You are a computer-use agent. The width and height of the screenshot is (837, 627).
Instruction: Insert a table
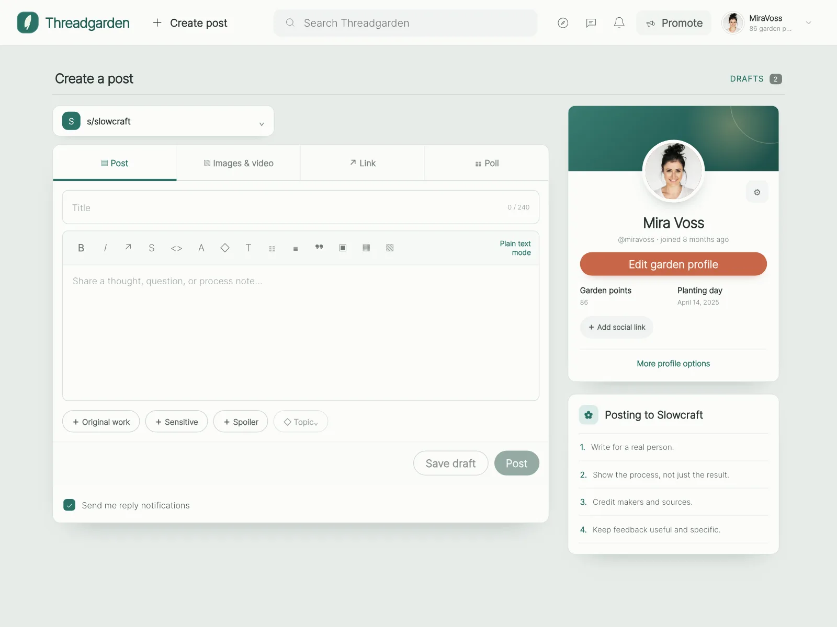click(x=366, y=248)
